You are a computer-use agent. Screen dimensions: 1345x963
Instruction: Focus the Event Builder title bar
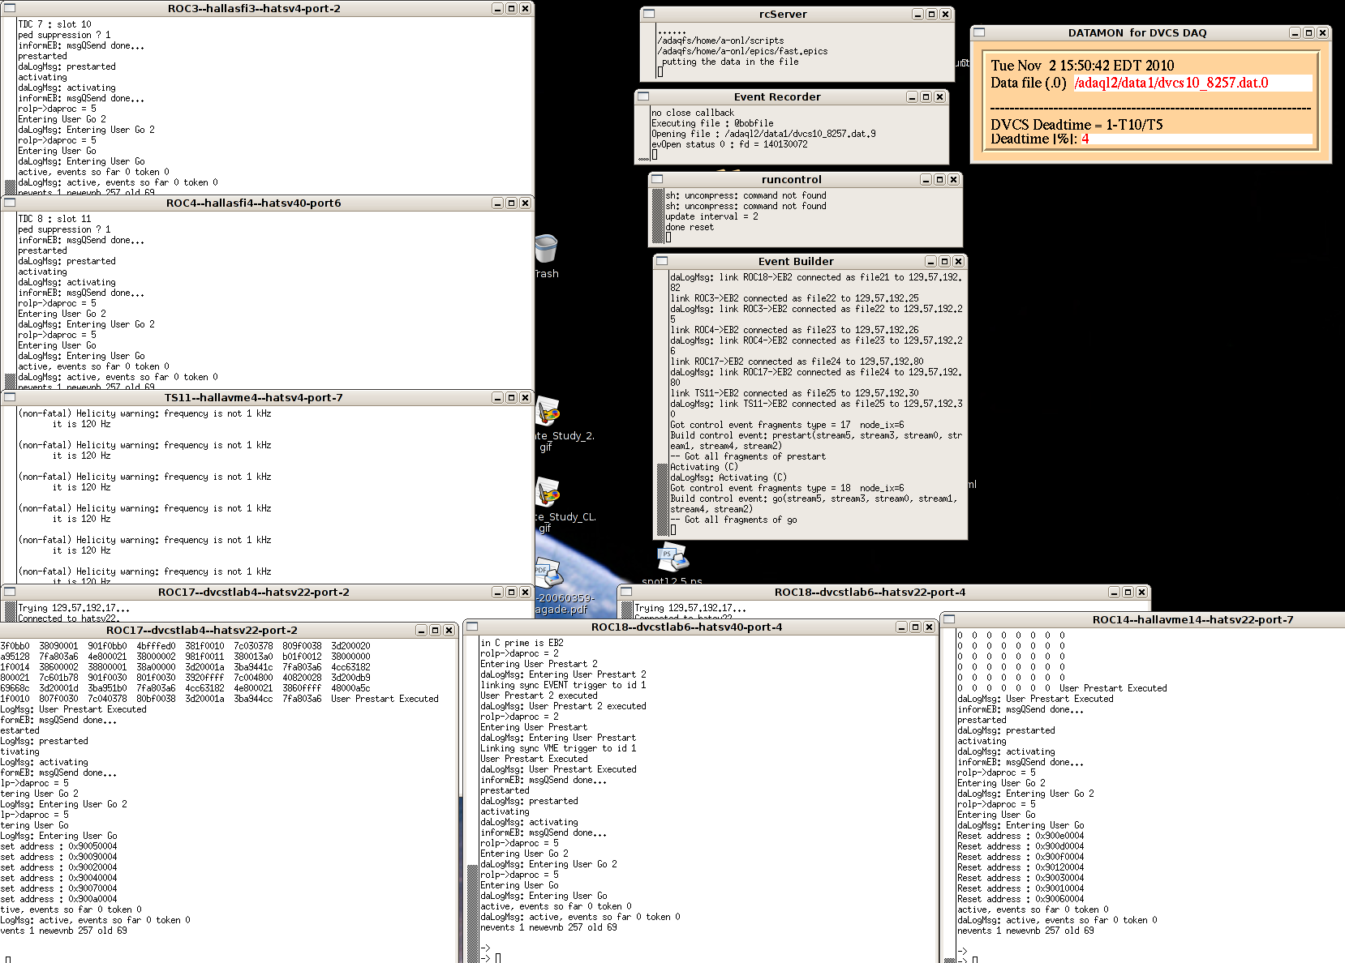(x=796, y=261)
